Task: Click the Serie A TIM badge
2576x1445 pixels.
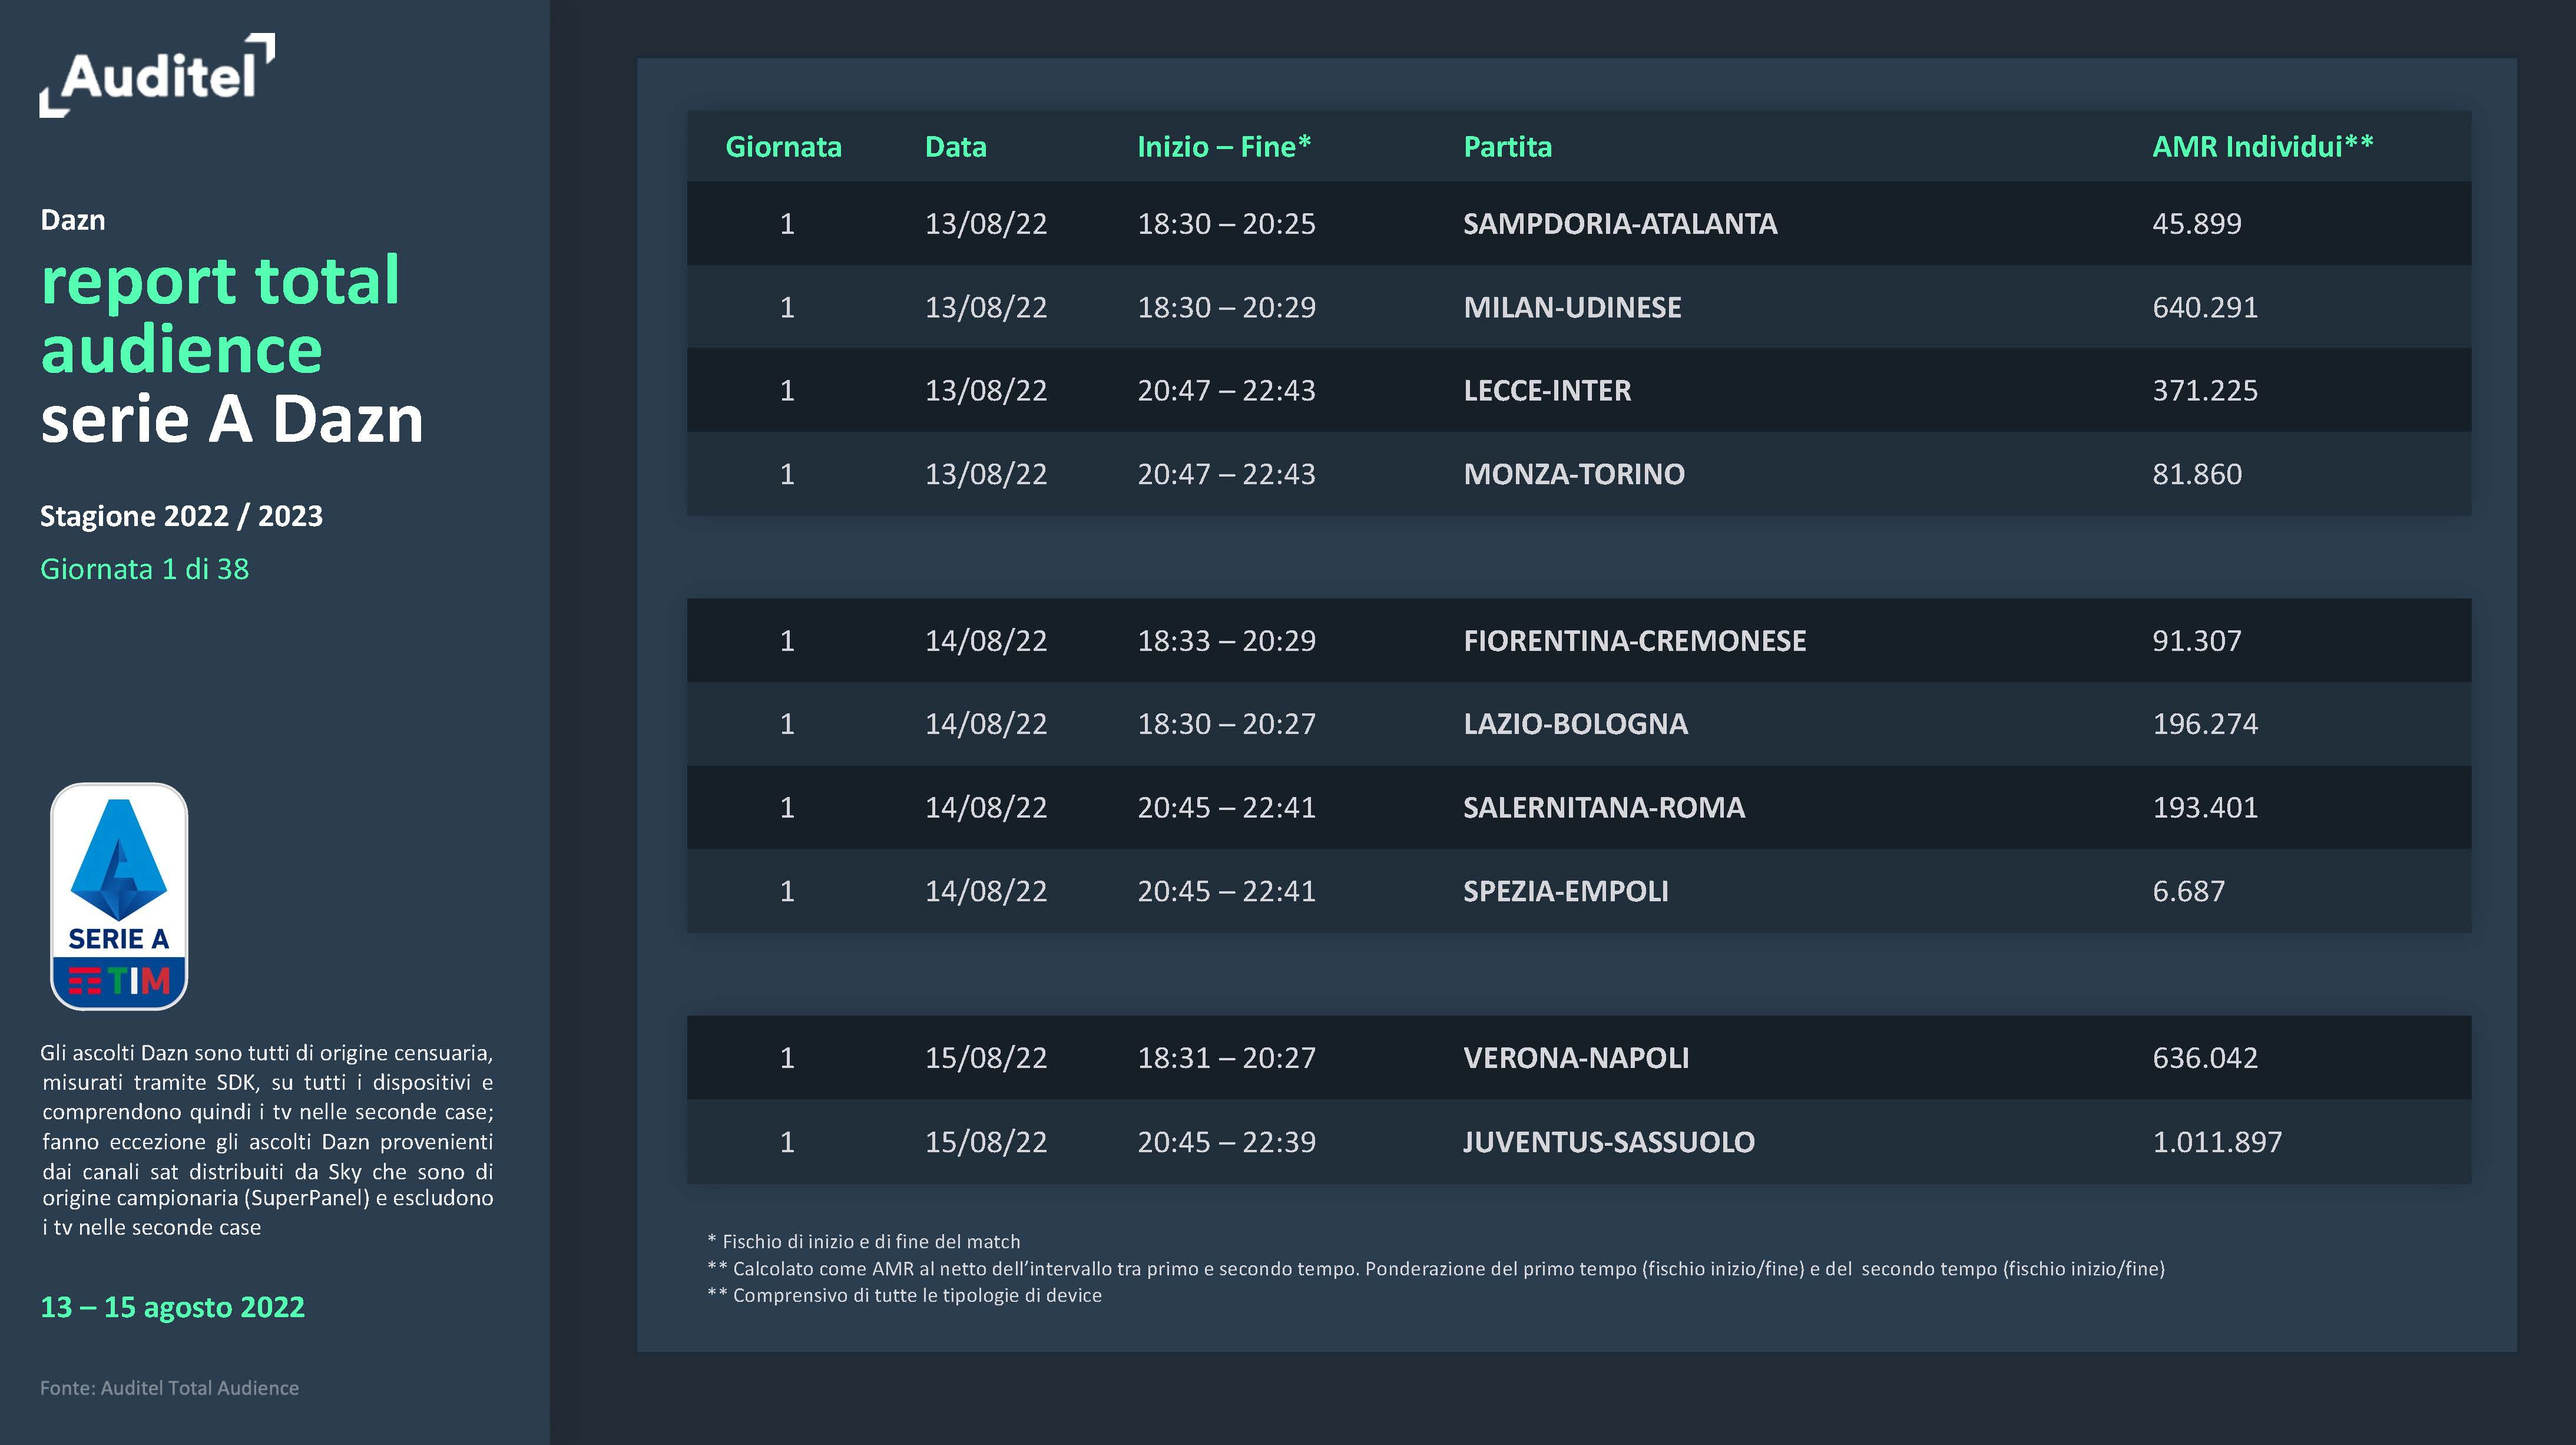Action: tap(119, 896)
